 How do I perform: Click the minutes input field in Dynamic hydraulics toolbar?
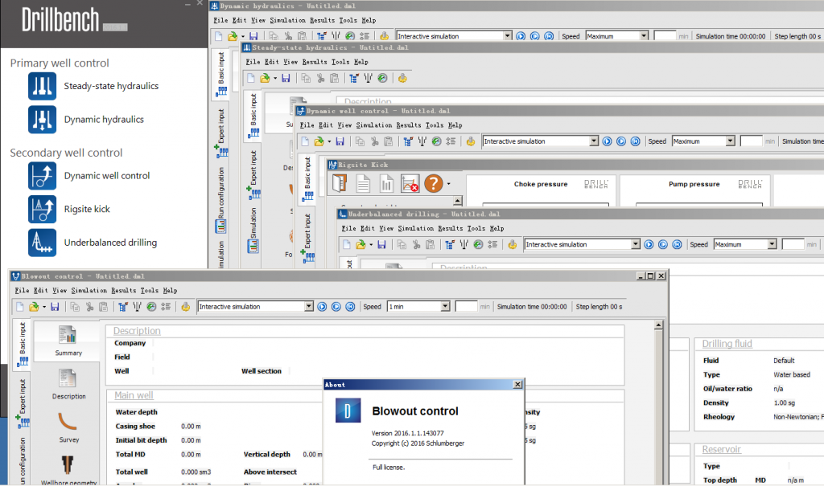pos(665,36)
